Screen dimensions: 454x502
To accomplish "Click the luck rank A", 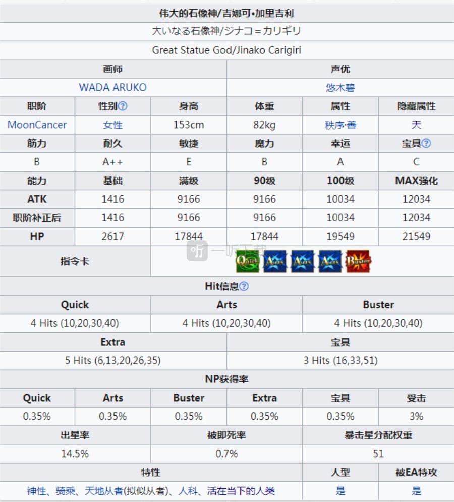I will (x=340, y=162).
